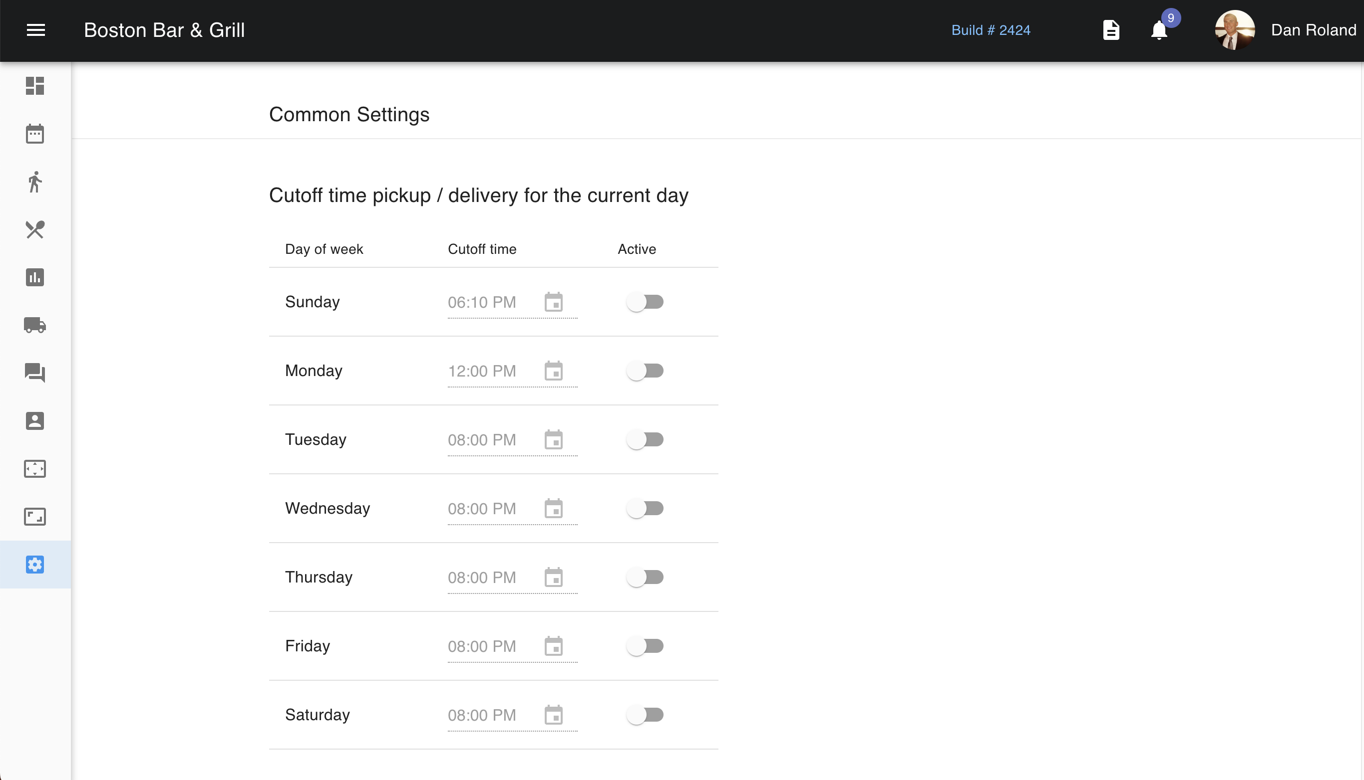Open the delivery truck sidebar section
The image size is (1364, 780).
point(35,325)
